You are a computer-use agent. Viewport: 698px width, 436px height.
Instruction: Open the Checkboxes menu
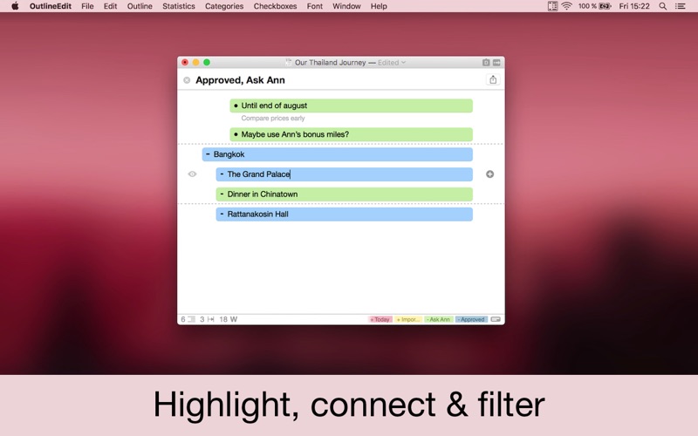click(275, 6)
